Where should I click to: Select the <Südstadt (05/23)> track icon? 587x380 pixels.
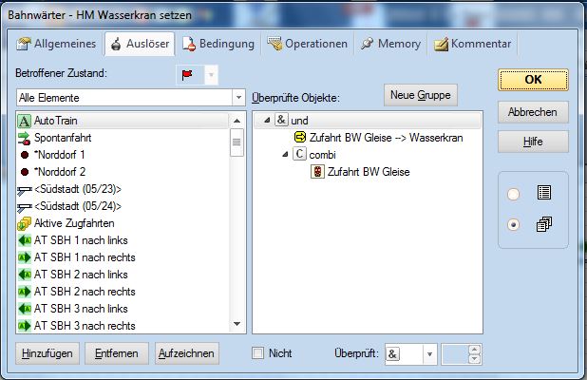point(24,189)
